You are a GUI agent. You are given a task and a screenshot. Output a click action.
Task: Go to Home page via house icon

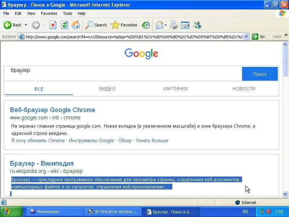tap(76, 25)
